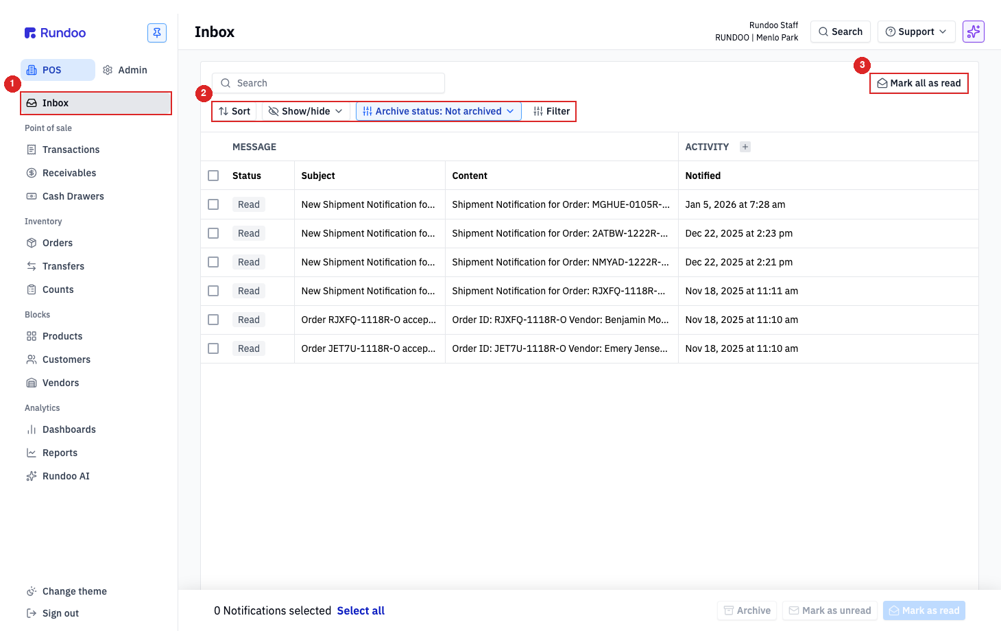The width and height of the screenshot is (1001, 631).
Task: Toggle the sidebar pin icon
Action: click(157, 33)
